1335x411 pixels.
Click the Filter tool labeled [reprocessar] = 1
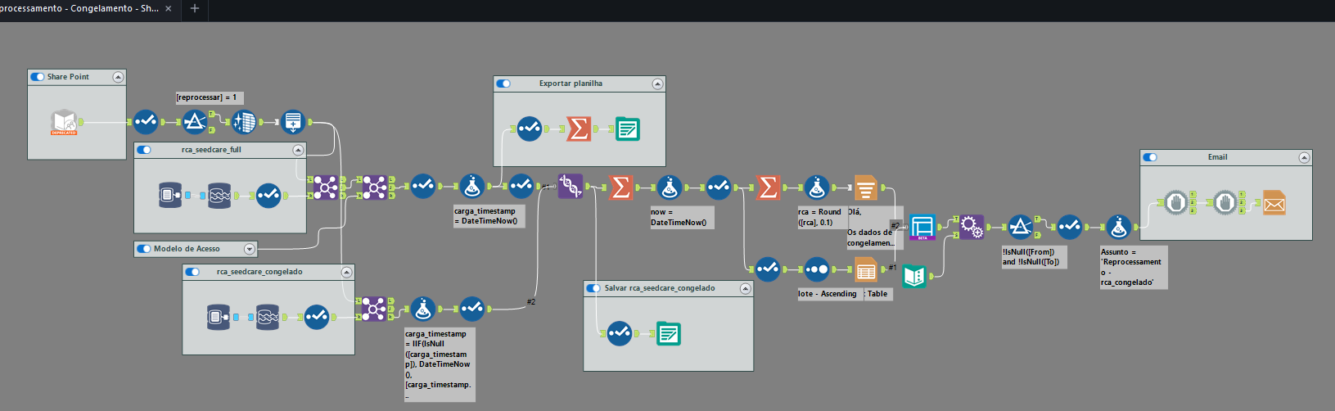point(194,122)
